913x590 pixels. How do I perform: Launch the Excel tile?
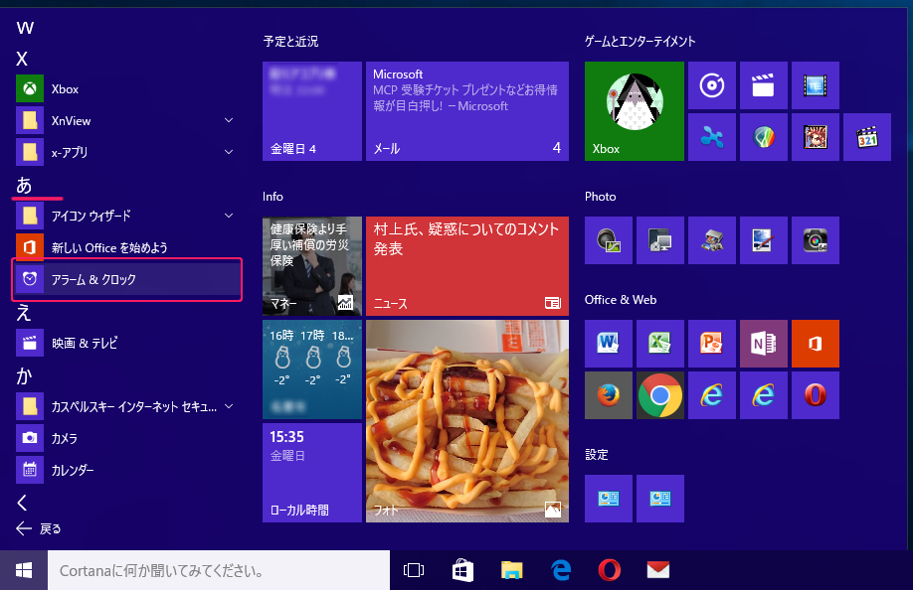click(659, 344)
